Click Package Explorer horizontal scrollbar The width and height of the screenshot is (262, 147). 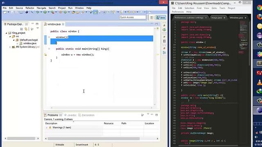21,138
